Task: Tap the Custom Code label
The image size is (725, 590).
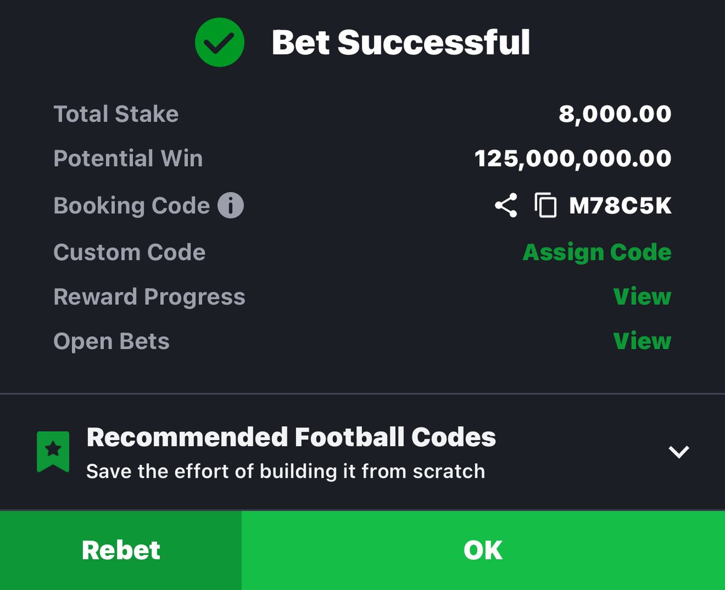Action: coord(129,252)
